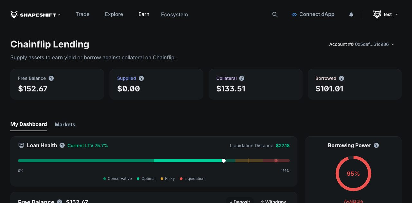Click the Deposit button
The image size is (412, 203).
[x=239, y=201]
